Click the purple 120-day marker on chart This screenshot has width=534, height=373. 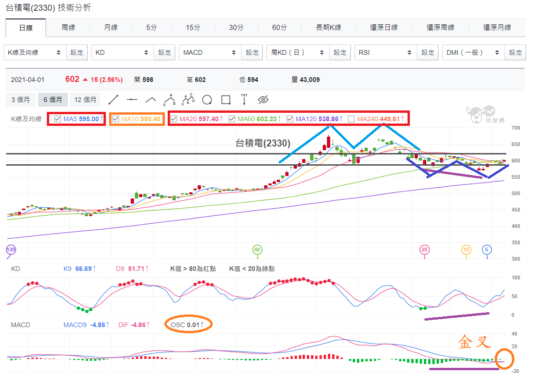(11, 249)
